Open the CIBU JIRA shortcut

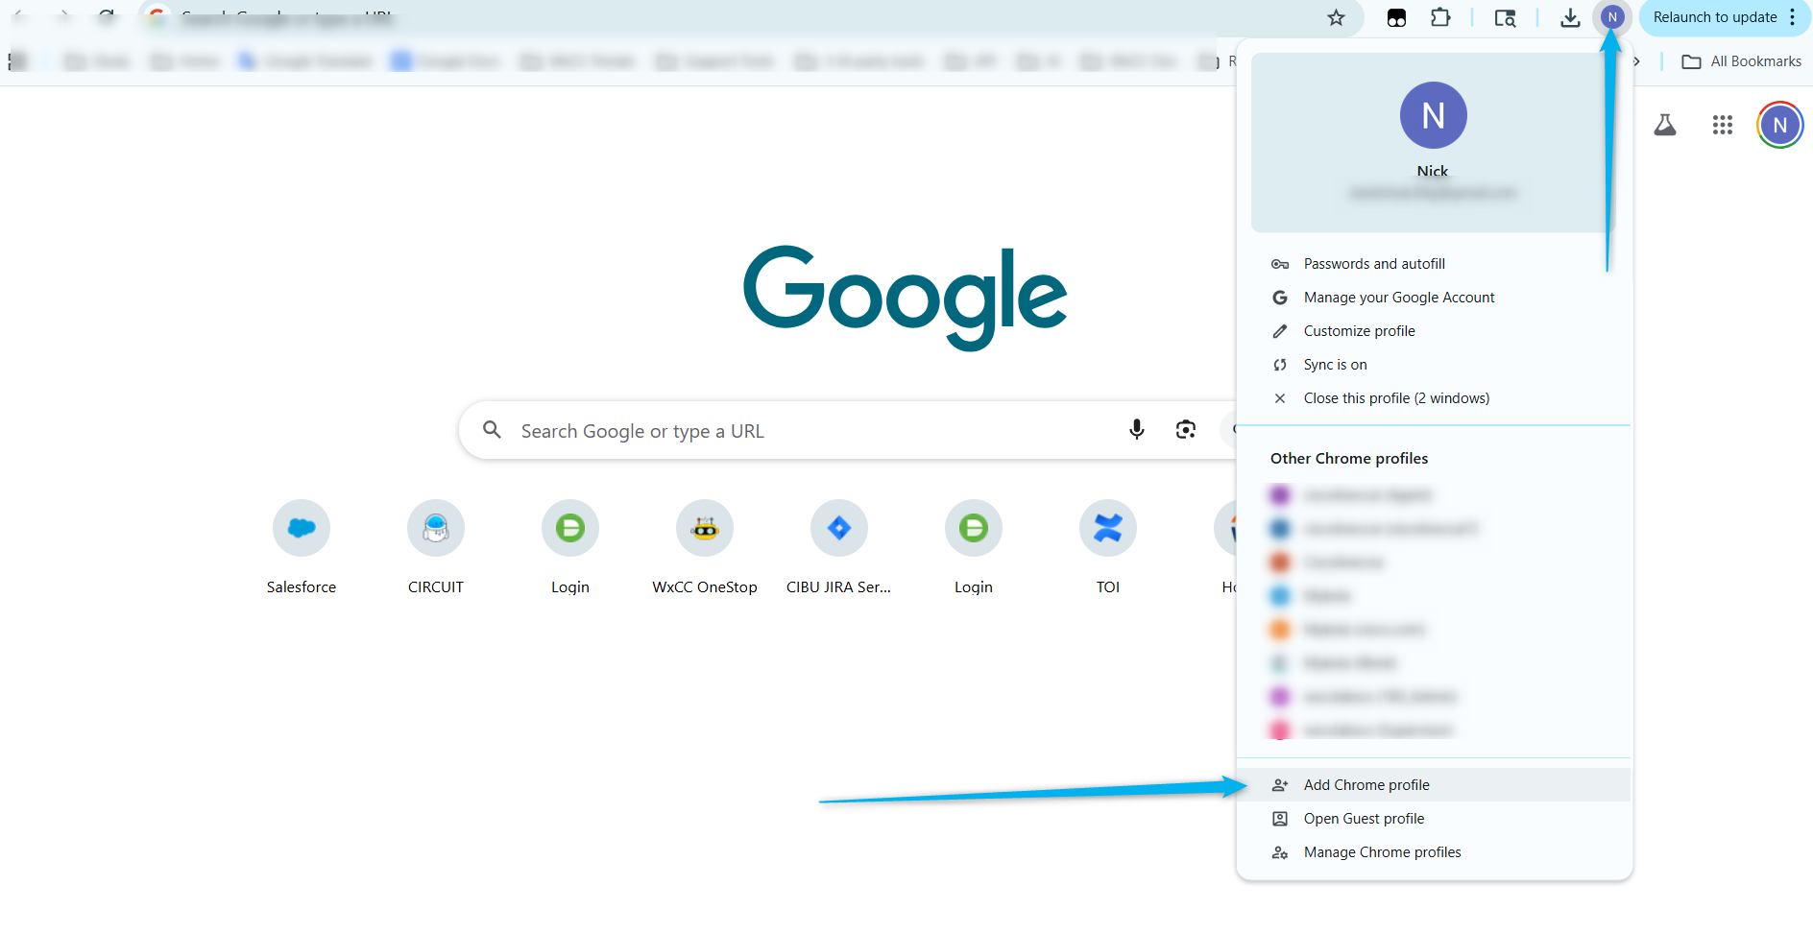tap(839, 528)
